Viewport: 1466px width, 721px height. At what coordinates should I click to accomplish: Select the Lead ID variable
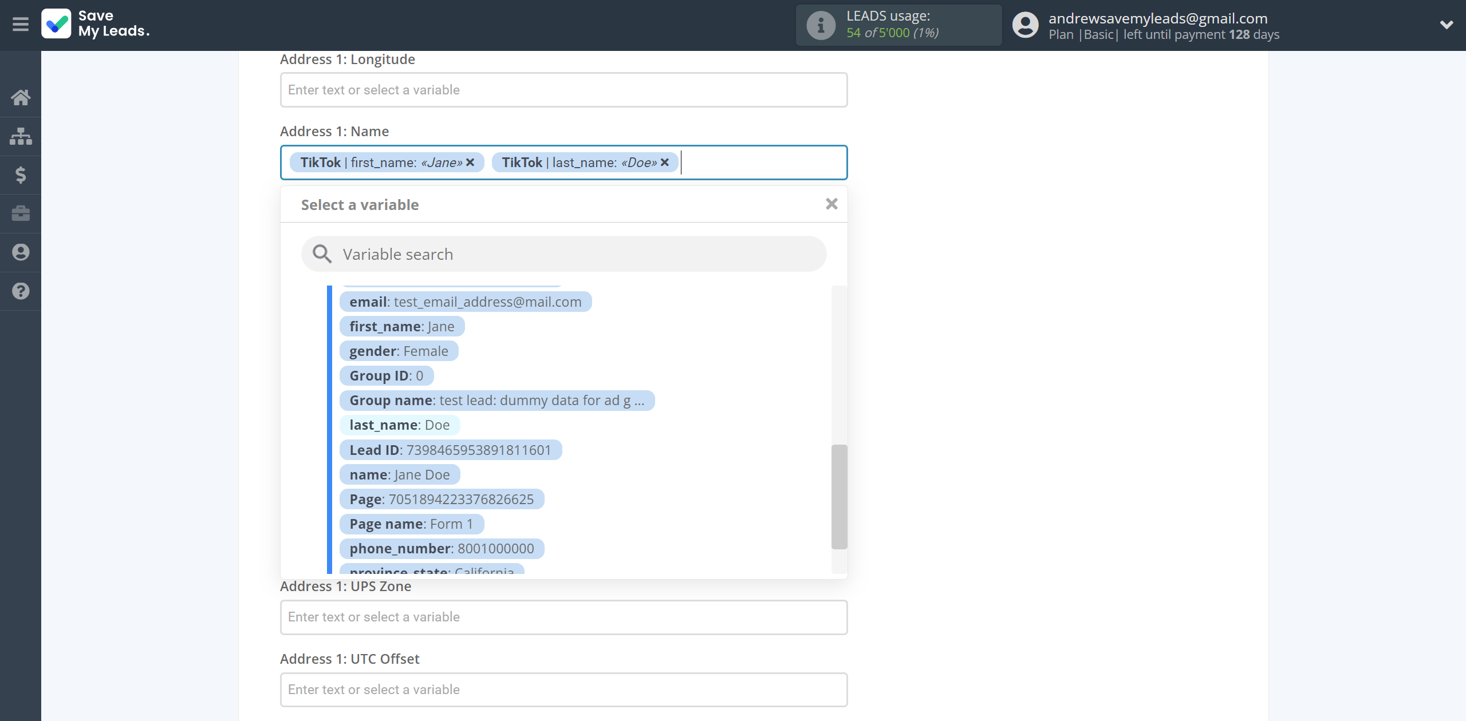pyautogui.click(x=451, y=450)
